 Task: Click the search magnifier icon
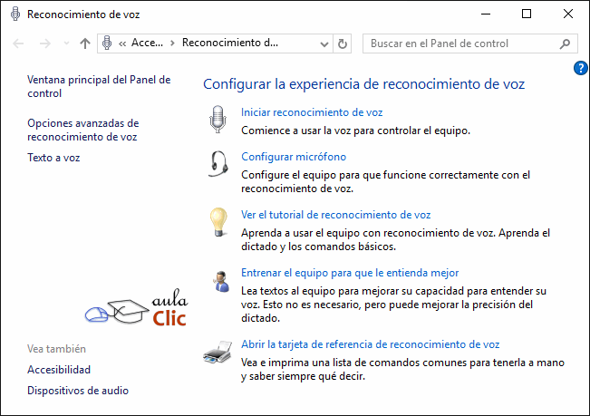(x=565, y=44)
